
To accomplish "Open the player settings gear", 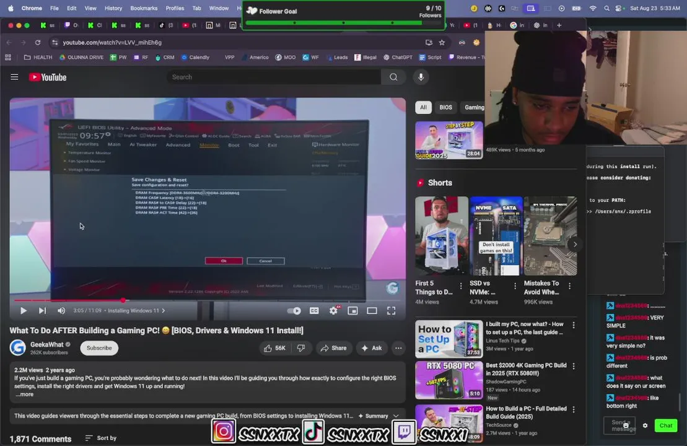I will click(333, 310).
